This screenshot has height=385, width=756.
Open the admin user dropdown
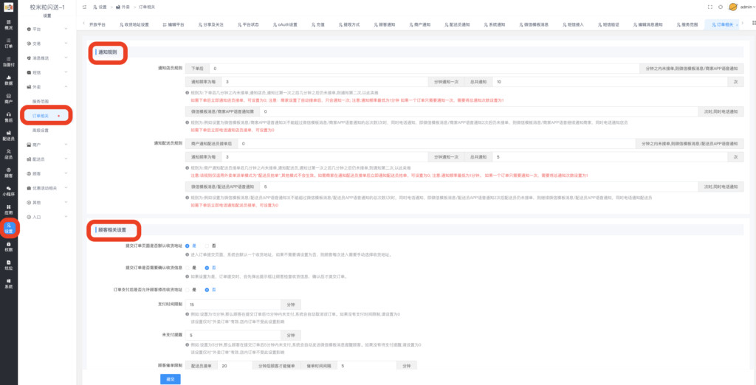[x=740, y=7]
